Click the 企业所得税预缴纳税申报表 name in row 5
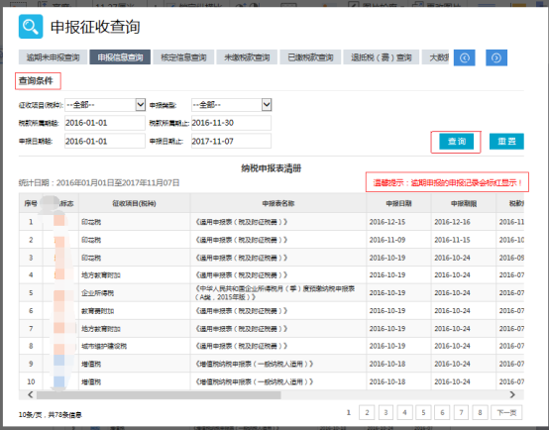The height and width of the screenshot is (430, 549). [274, 292]
